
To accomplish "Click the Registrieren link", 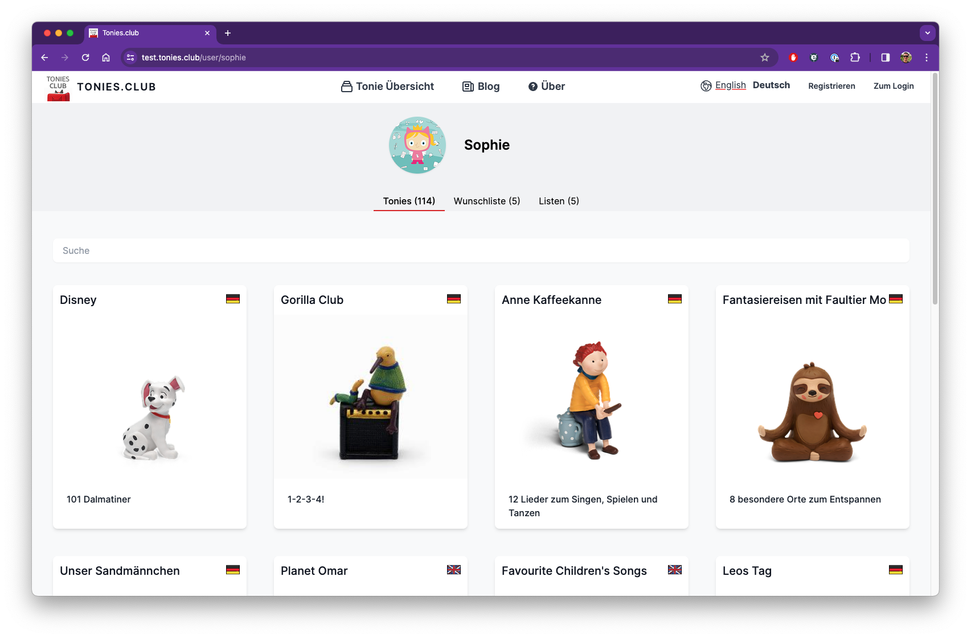I will [x=831, y=86].
